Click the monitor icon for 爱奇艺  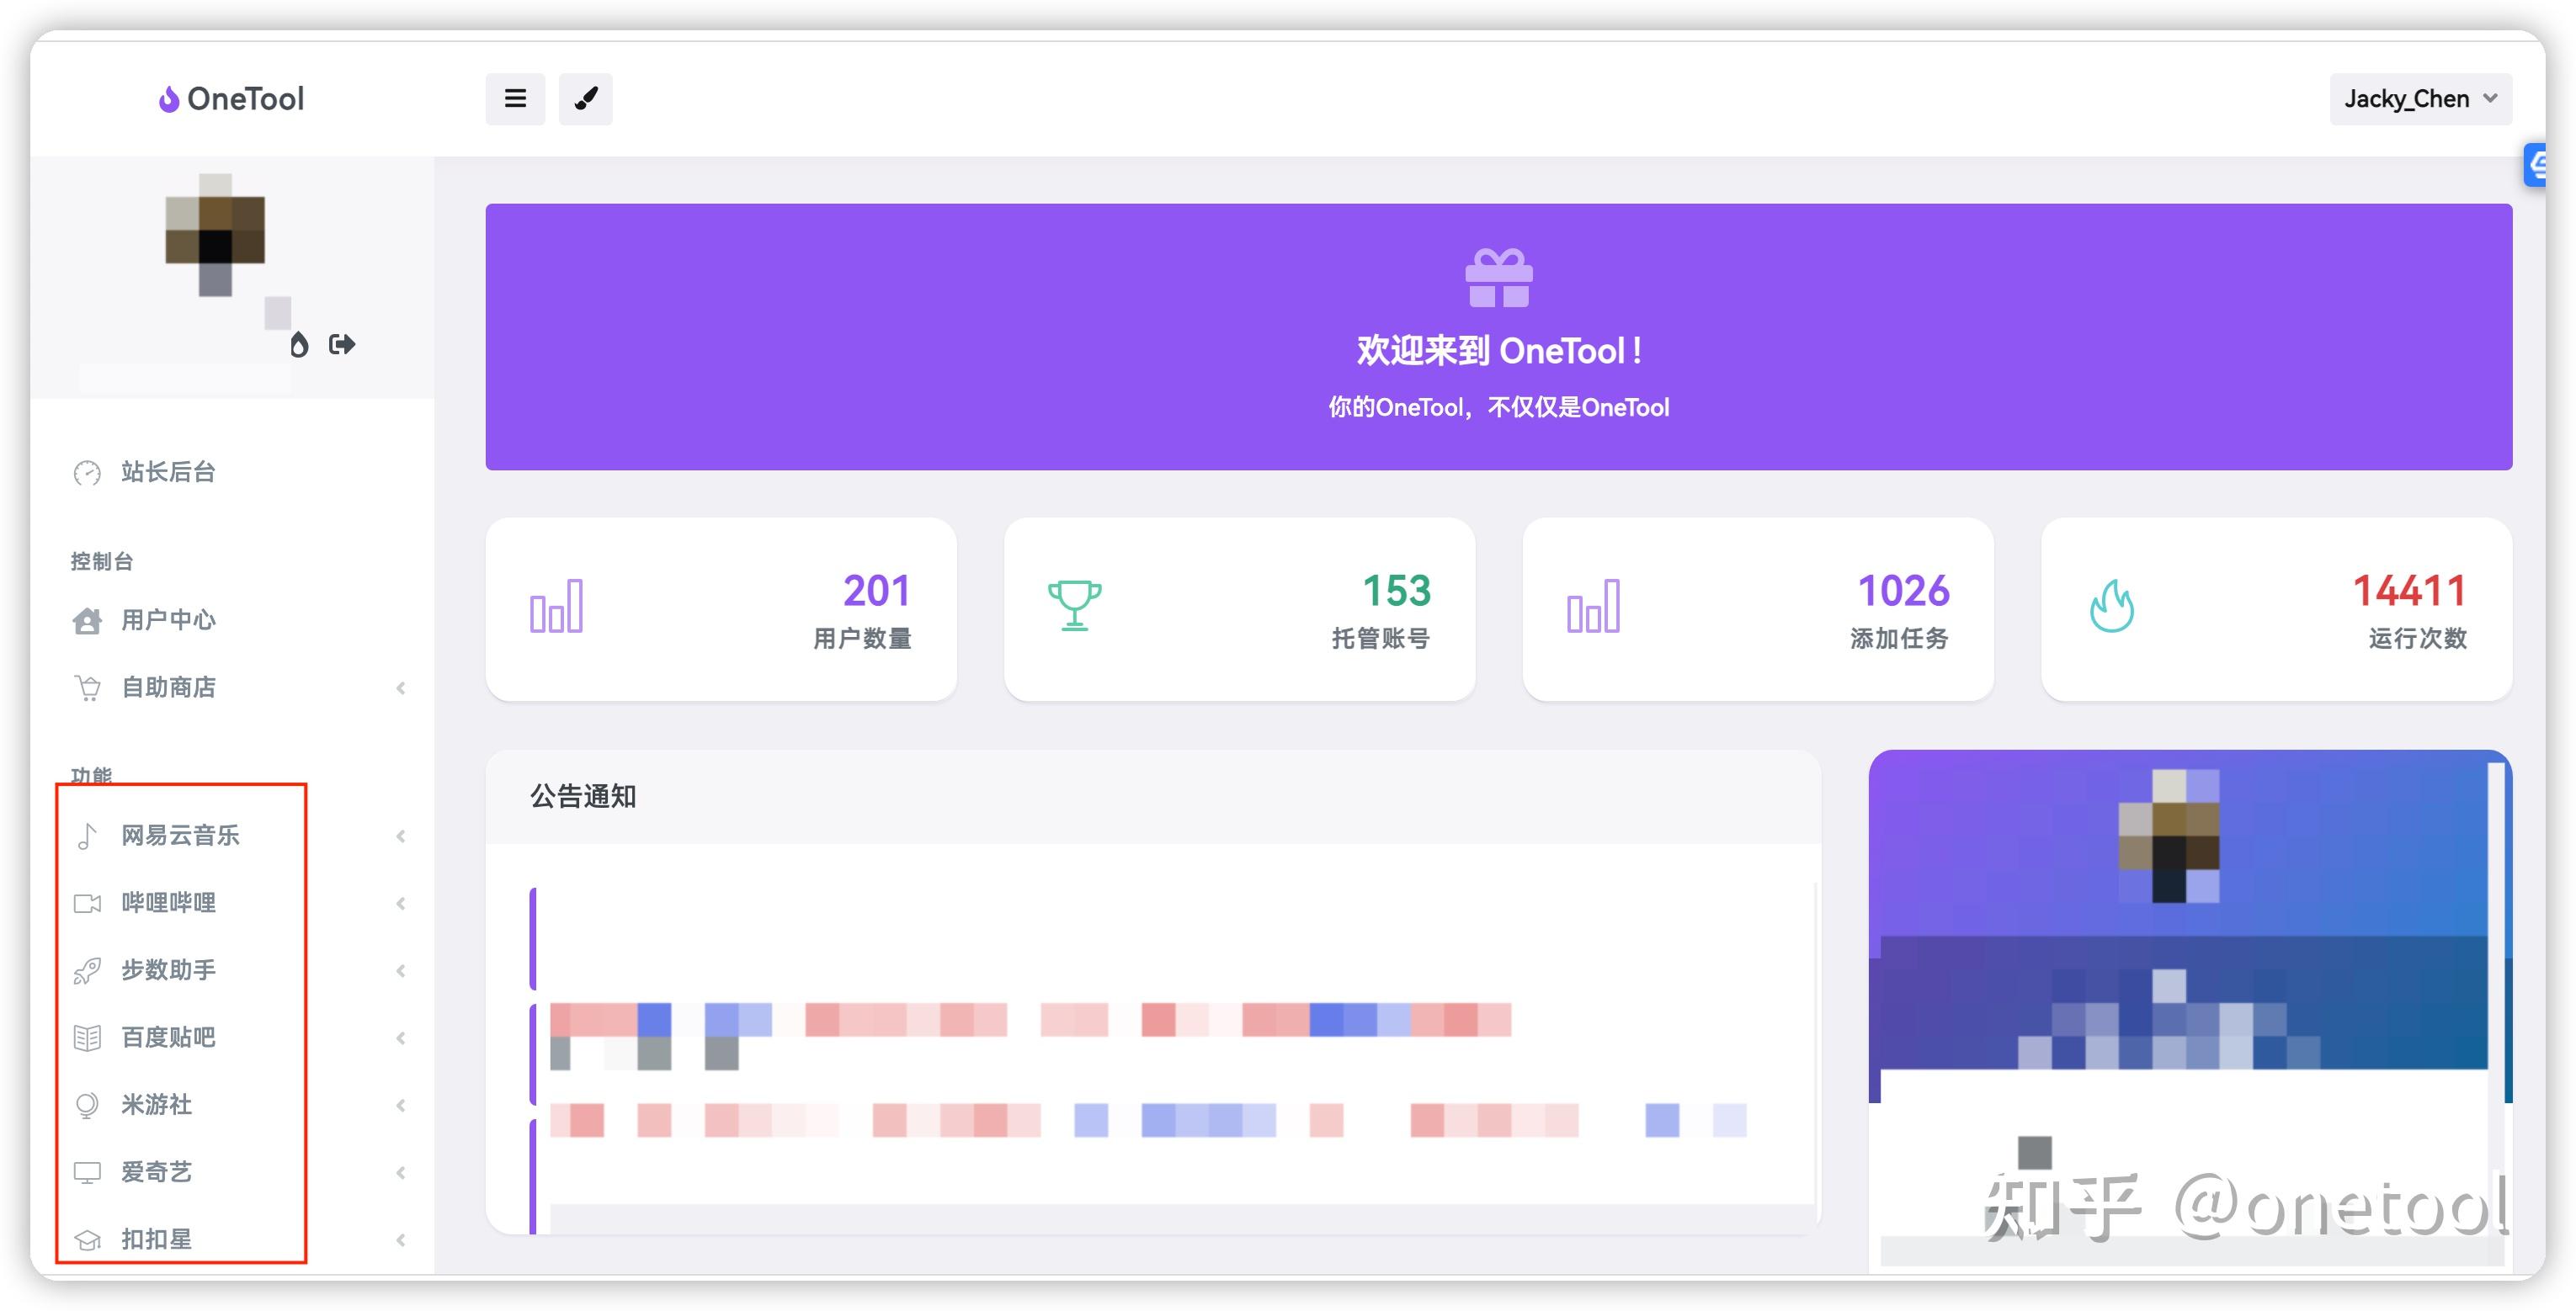pos(87,1172)
